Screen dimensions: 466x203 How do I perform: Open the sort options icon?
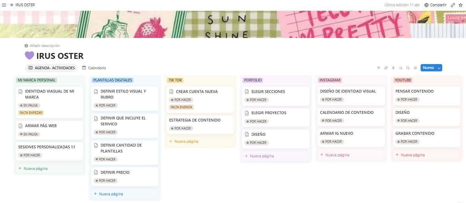click(x=386, y=68)
